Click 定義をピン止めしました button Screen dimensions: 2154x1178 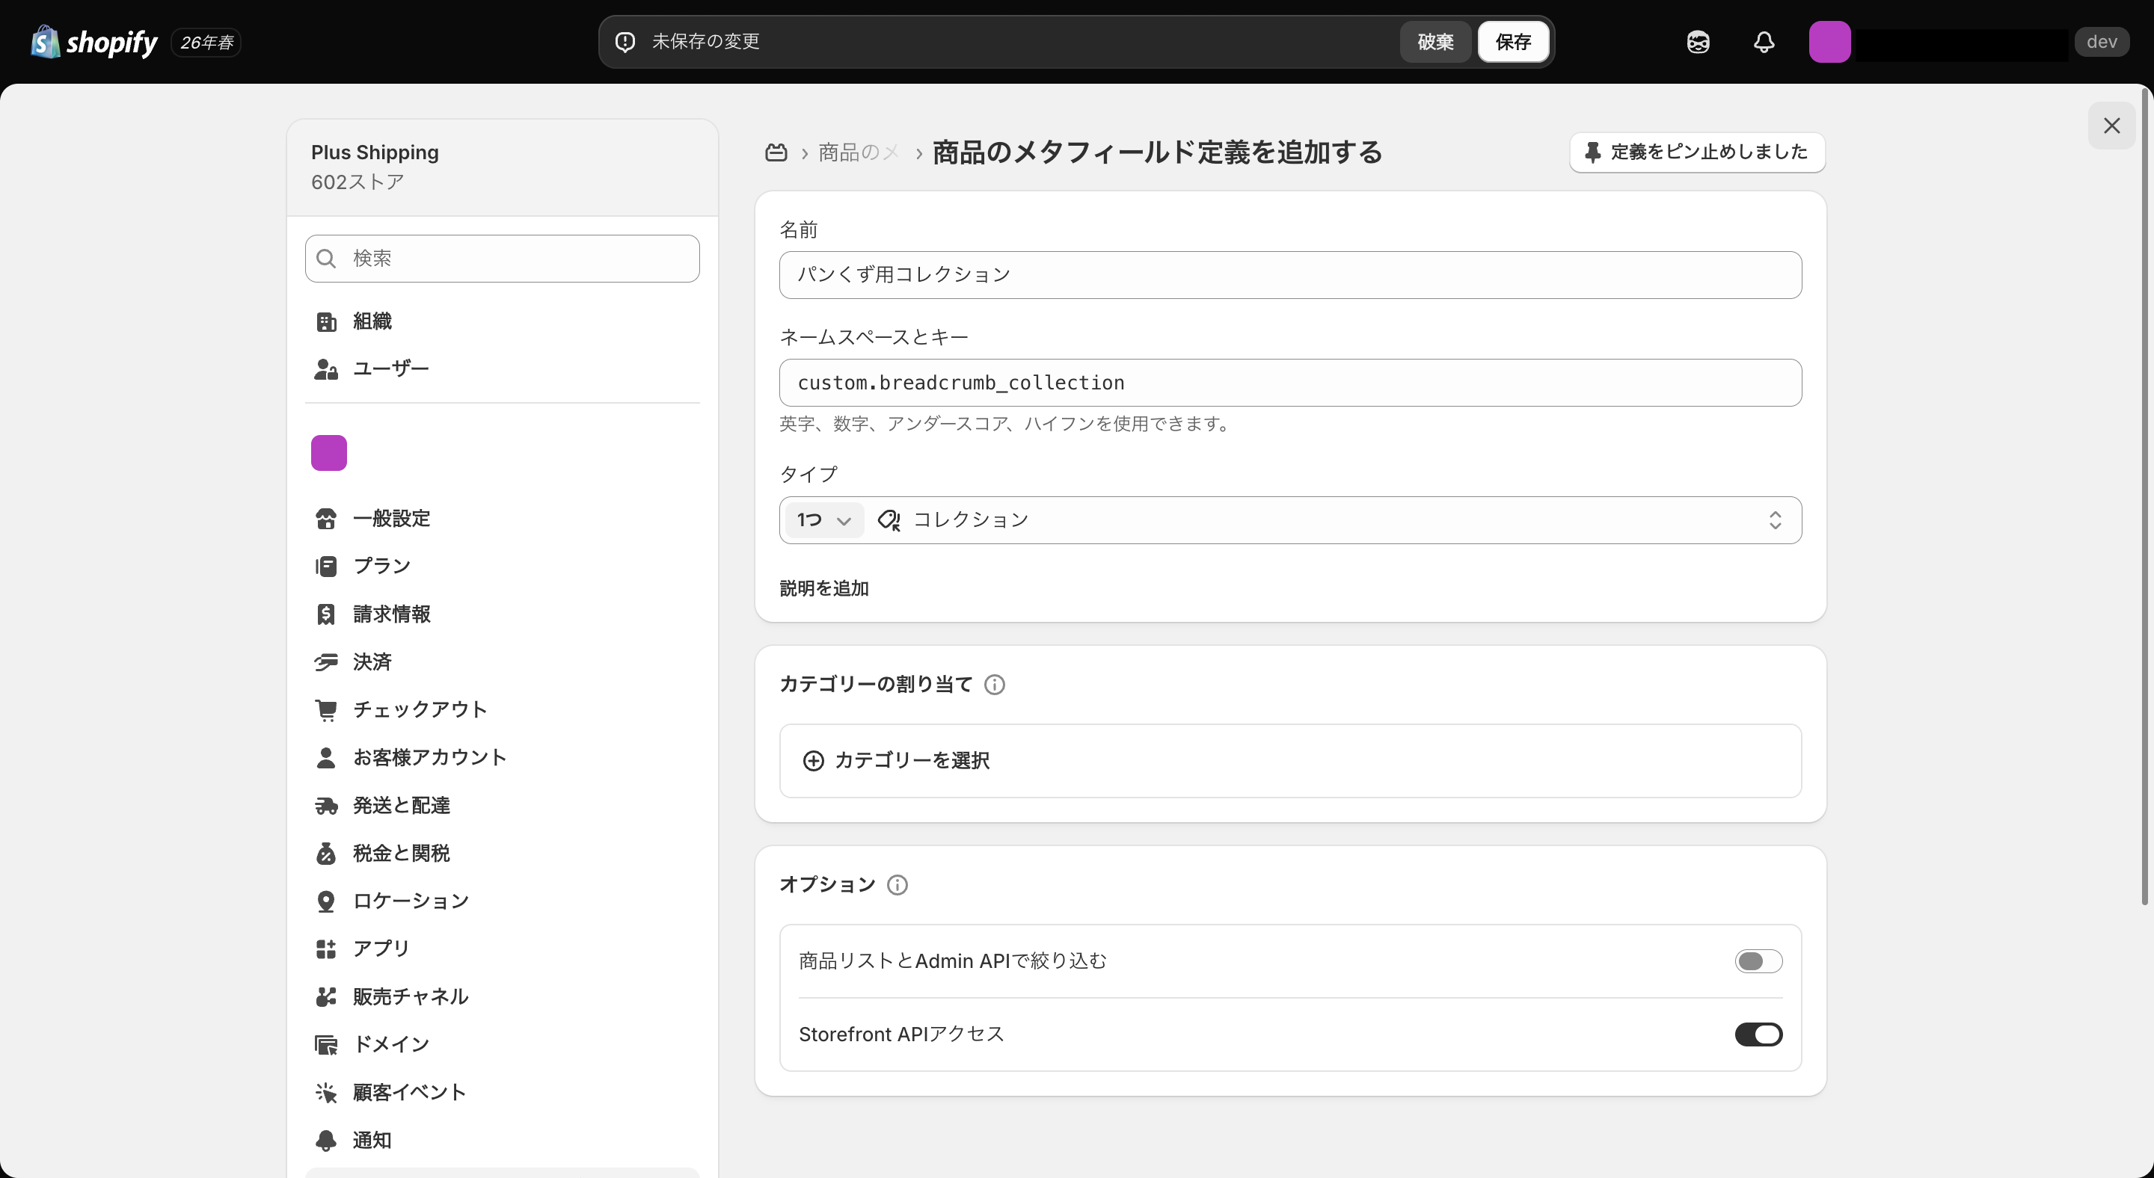pyautogui.click(x=1698, y=152)
